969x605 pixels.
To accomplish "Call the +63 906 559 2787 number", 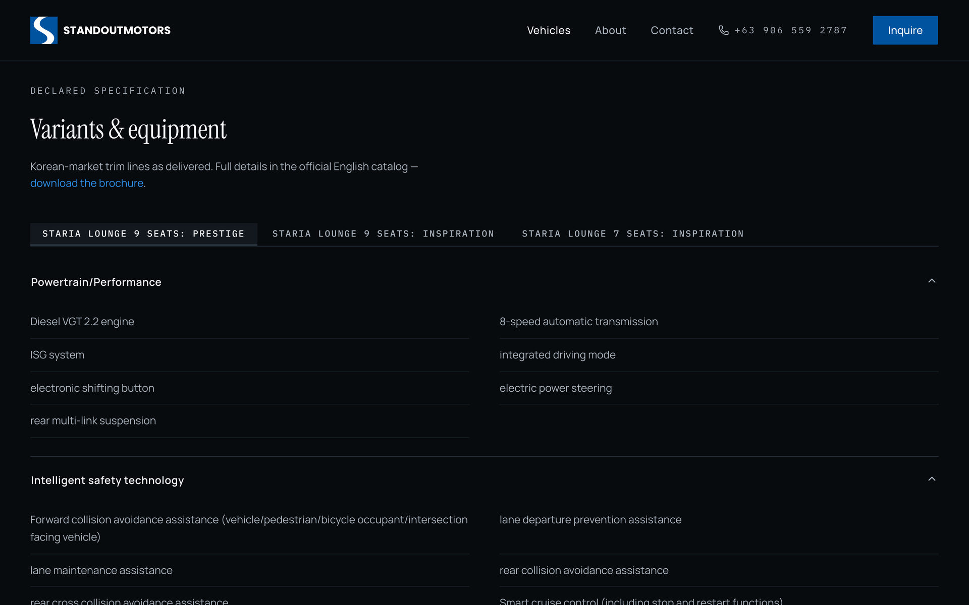I will tap(790, 30).
